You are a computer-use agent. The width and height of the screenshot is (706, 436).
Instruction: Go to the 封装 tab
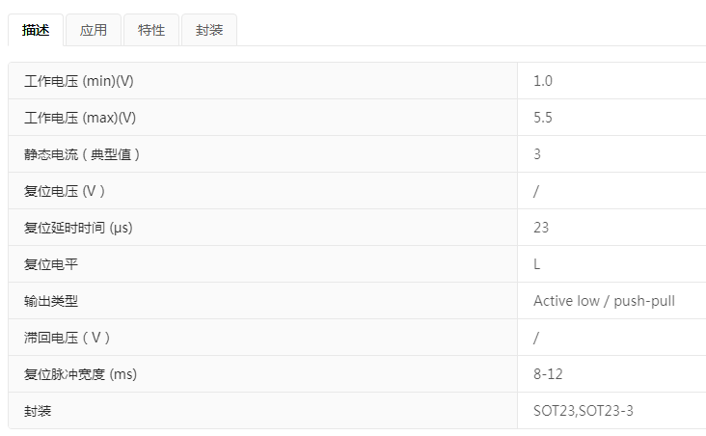coord(208,30)
